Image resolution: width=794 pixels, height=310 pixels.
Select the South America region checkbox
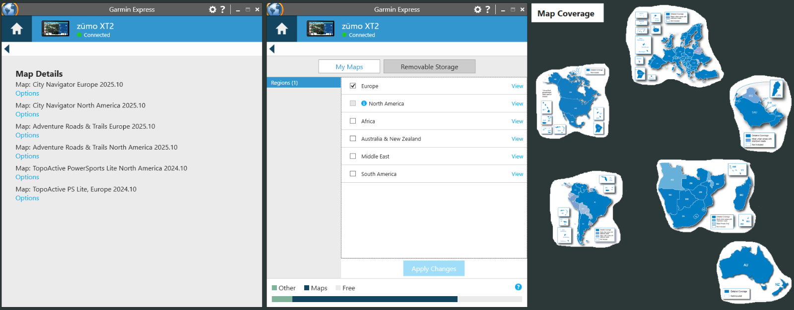353,174
